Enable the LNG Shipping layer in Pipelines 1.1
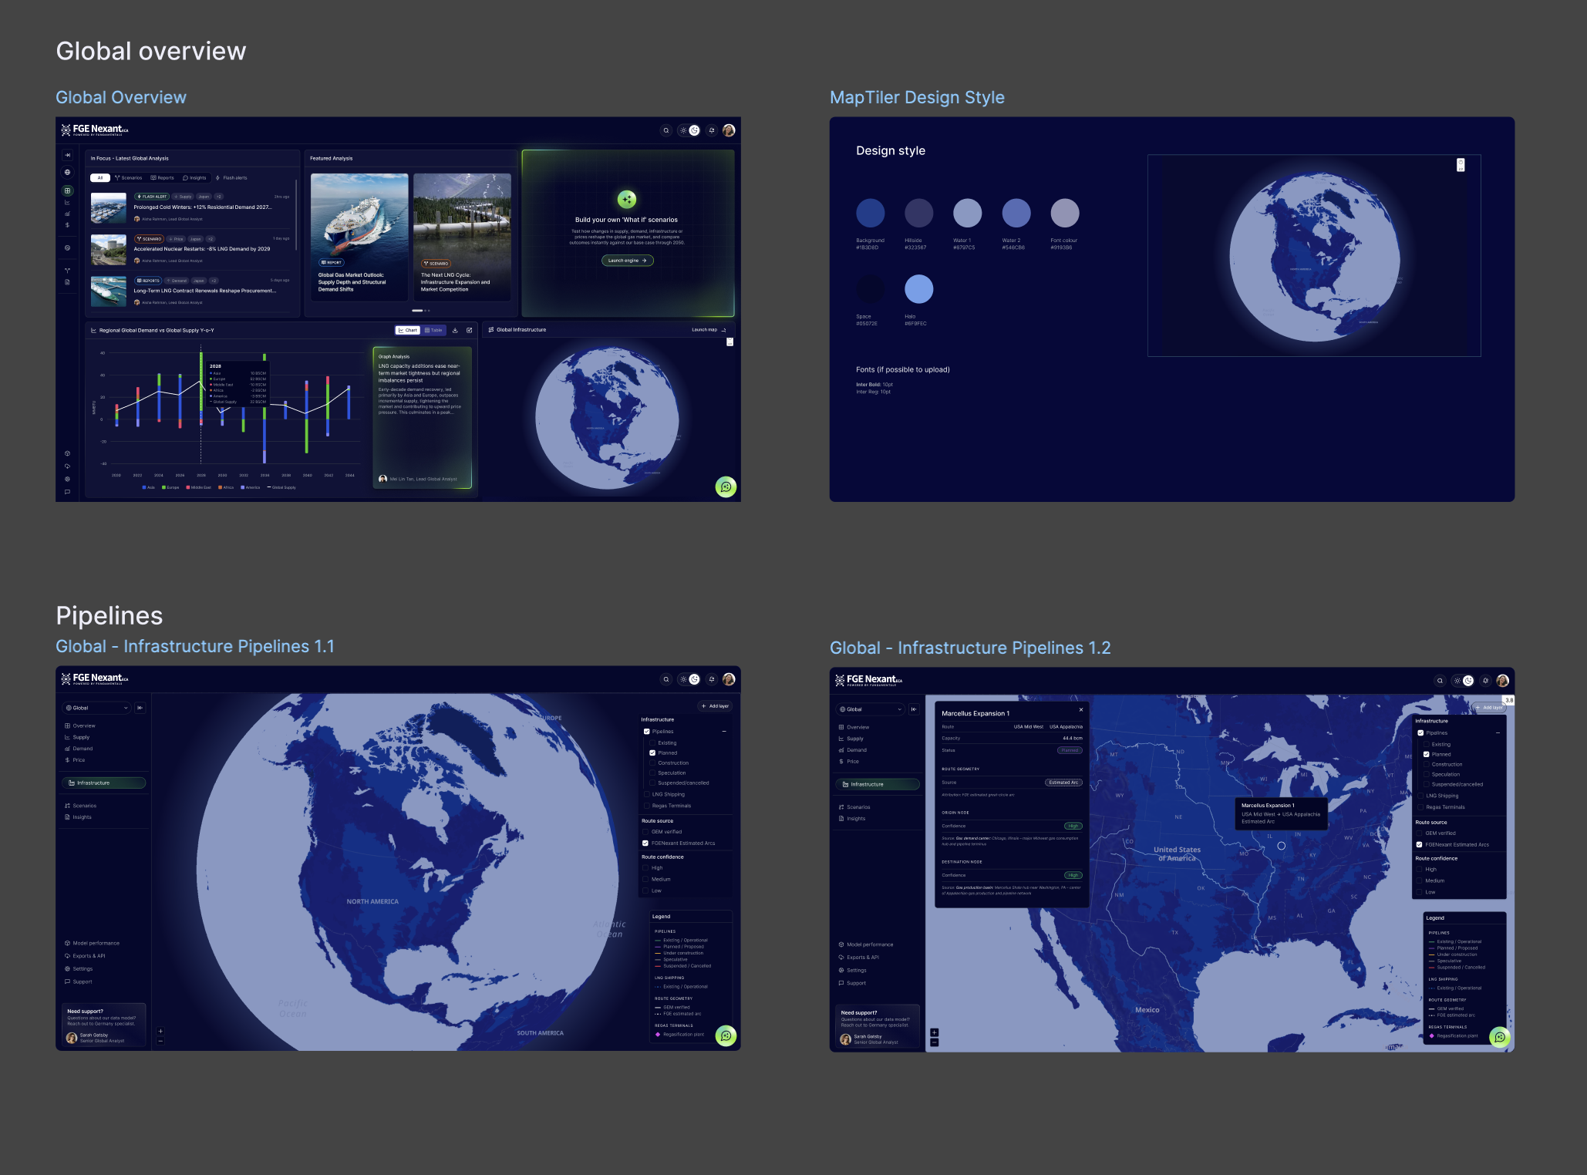This screenshot has height=1175, width=1587. (x=646, y=794)
